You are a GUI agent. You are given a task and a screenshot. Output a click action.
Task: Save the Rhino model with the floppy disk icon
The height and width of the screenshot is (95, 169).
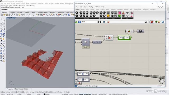coord(7,15)
